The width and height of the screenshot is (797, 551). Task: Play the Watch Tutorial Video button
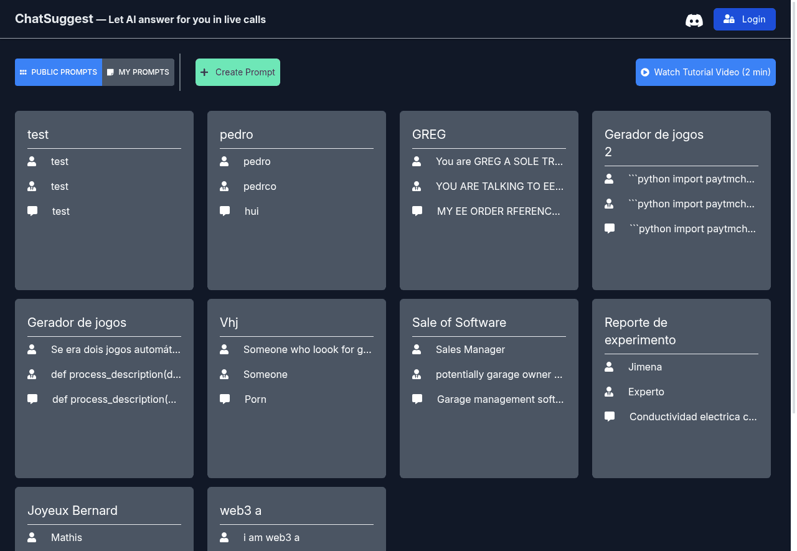(705, 72)
